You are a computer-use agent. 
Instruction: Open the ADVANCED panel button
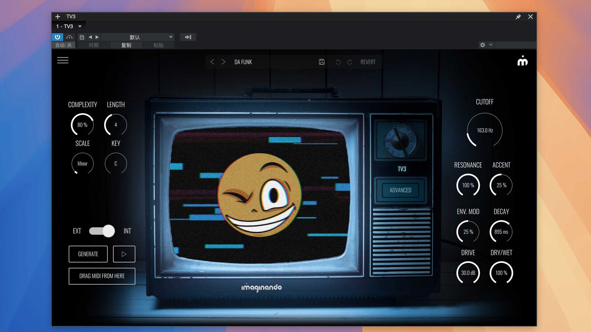click(x=400, y=190)
